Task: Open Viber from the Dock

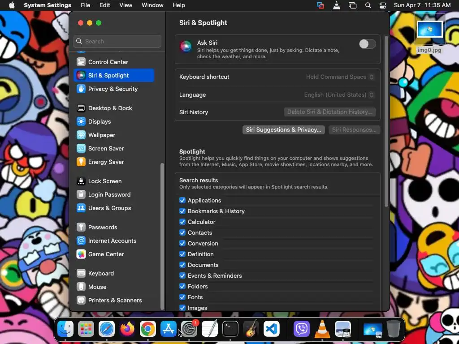Action: tap(302, 329)
